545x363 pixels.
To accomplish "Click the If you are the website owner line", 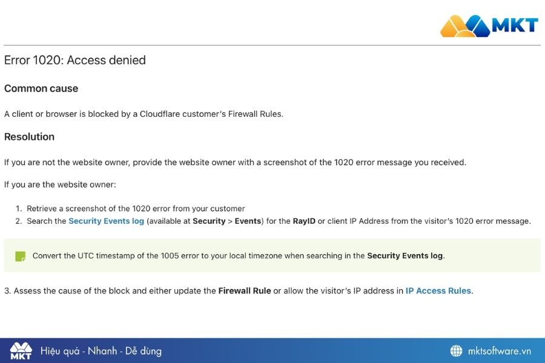I will (x=60, y=185).
